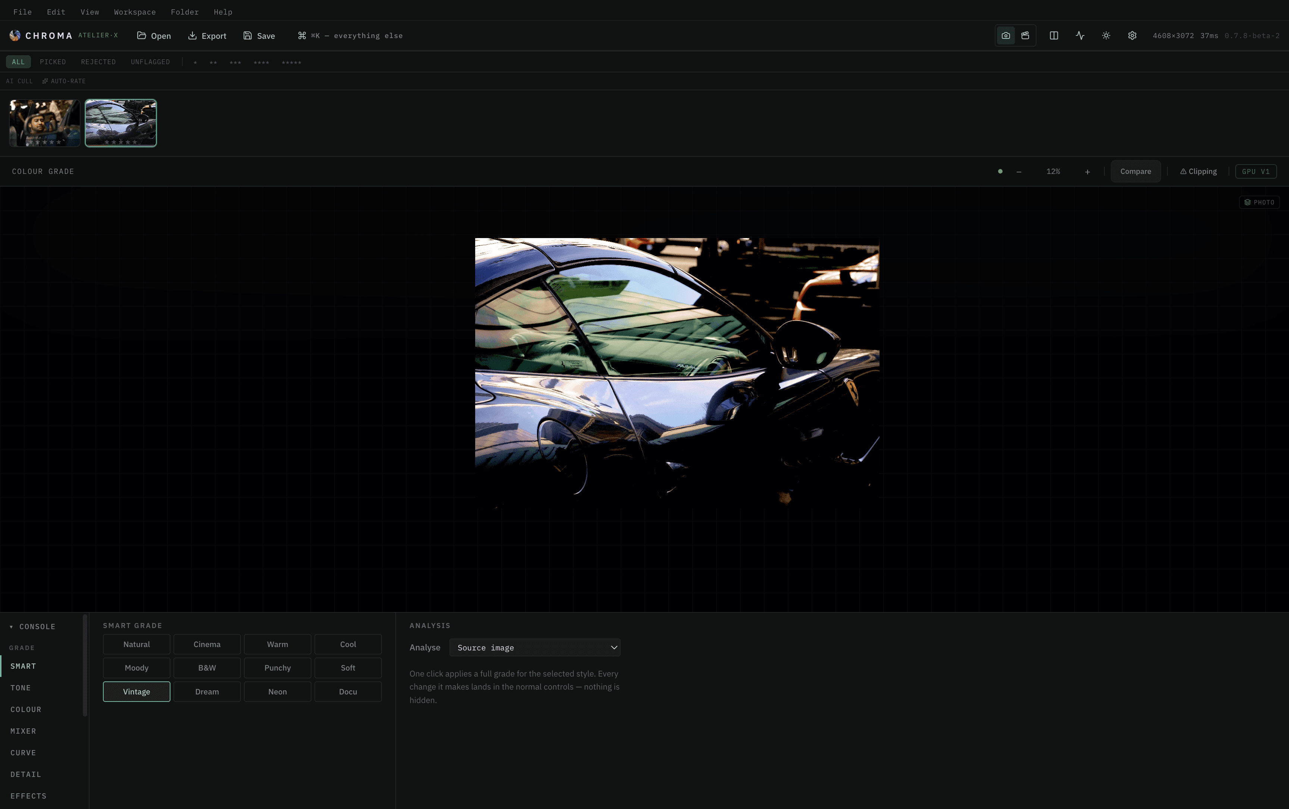Zoom in with the plus button
1289x809 pixels.
pyautogui.click(x=1088, y=172)
